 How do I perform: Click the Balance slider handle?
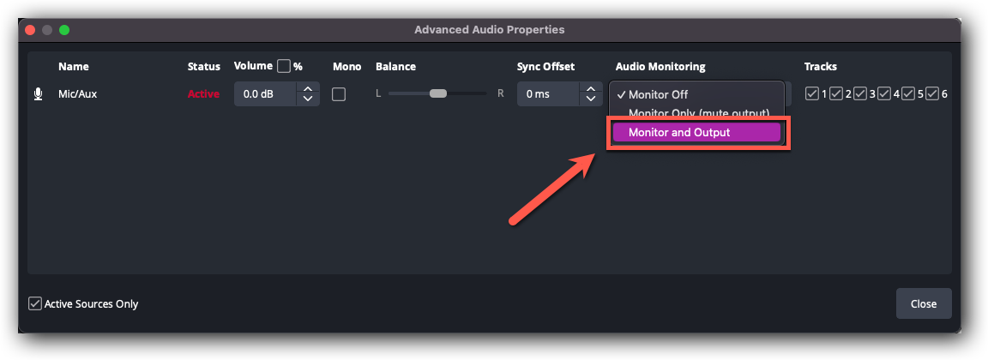pos(438,93)
